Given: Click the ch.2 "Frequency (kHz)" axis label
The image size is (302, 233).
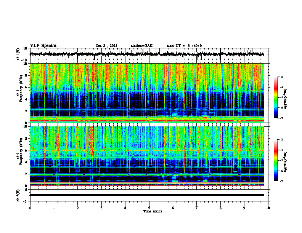Looking at the screenshot, I should point(21,152).
